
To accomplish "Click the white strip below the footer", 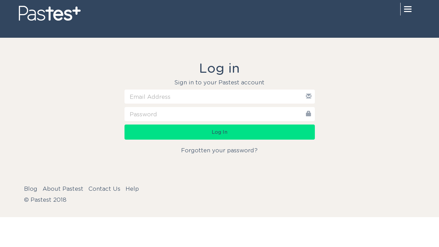I will tap(219, 232).
